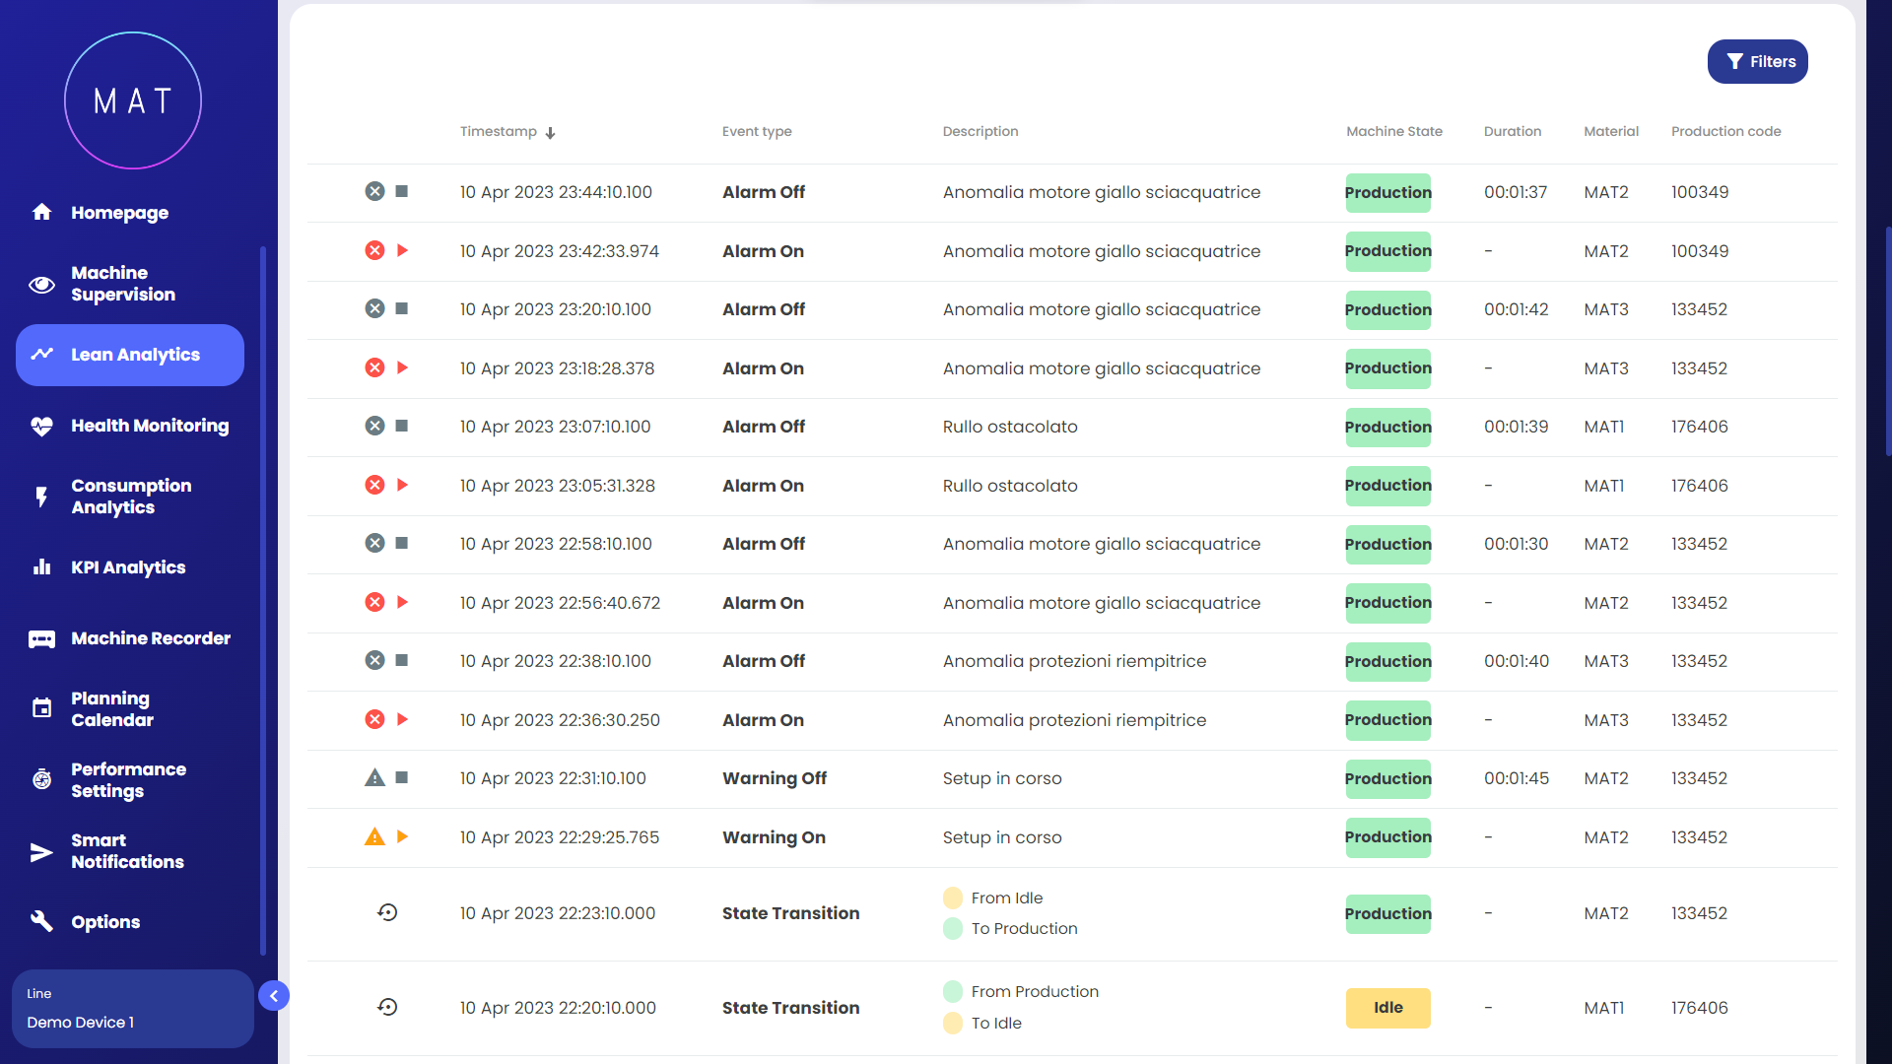Click the page vertical scrollbar

point(1887,340)
